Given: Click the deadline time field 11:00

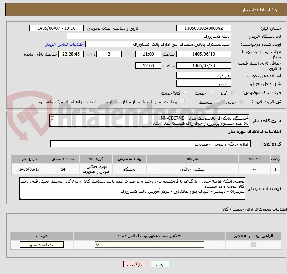Looking at the screenshot, I should coord(148,54).
